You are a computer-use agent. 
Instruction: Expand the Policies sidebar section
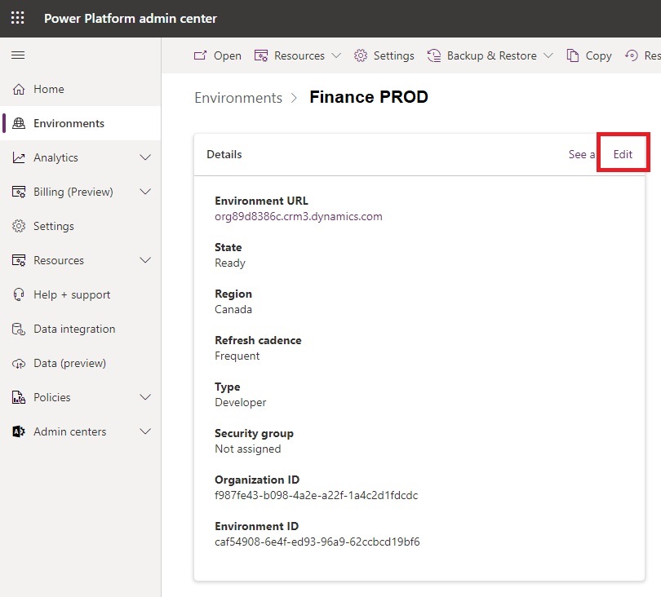[x=145, y=398]
